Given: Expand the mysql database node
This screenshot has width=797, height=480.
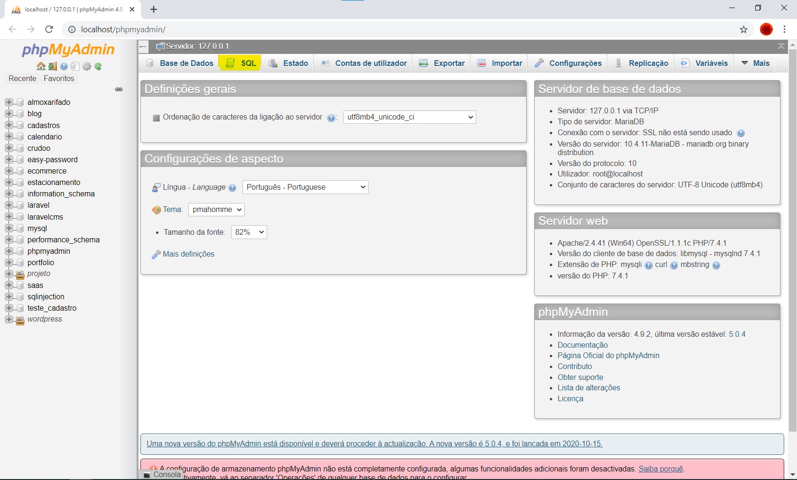Looking at the screenshot, I should click(x=9, y=229).
